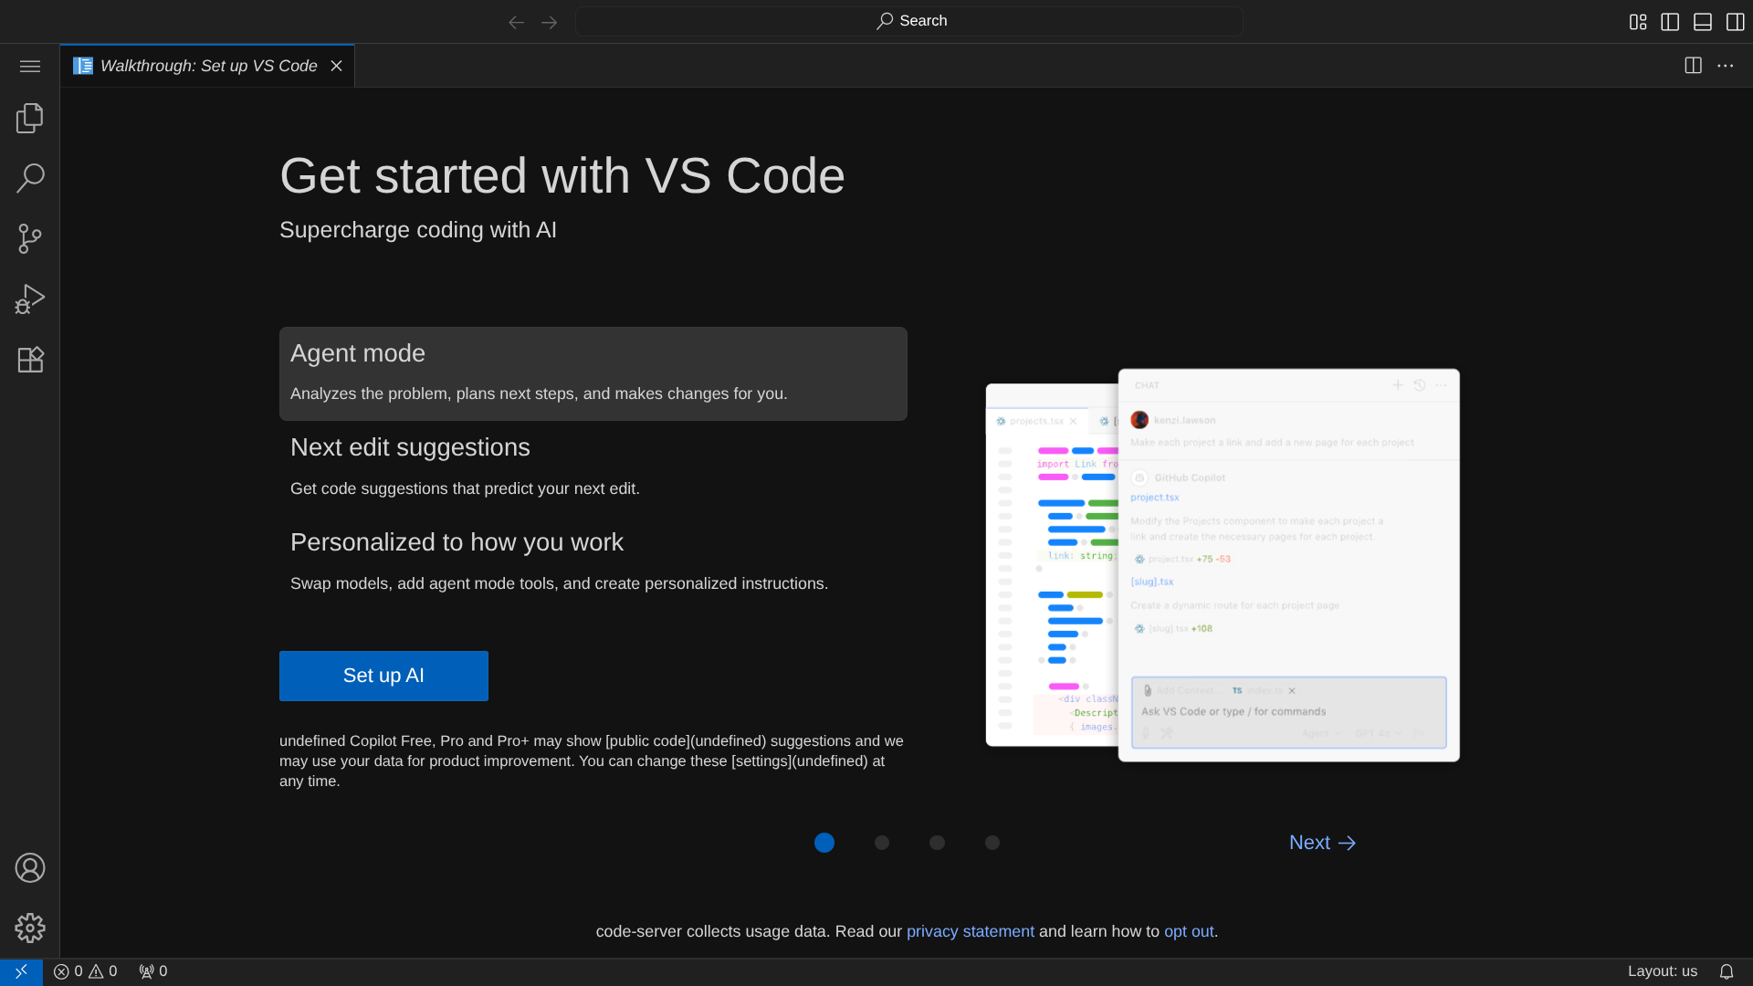Expand Personalized to how you work step
Viewport: 1753px width, 986px height.
coord(457,542)
